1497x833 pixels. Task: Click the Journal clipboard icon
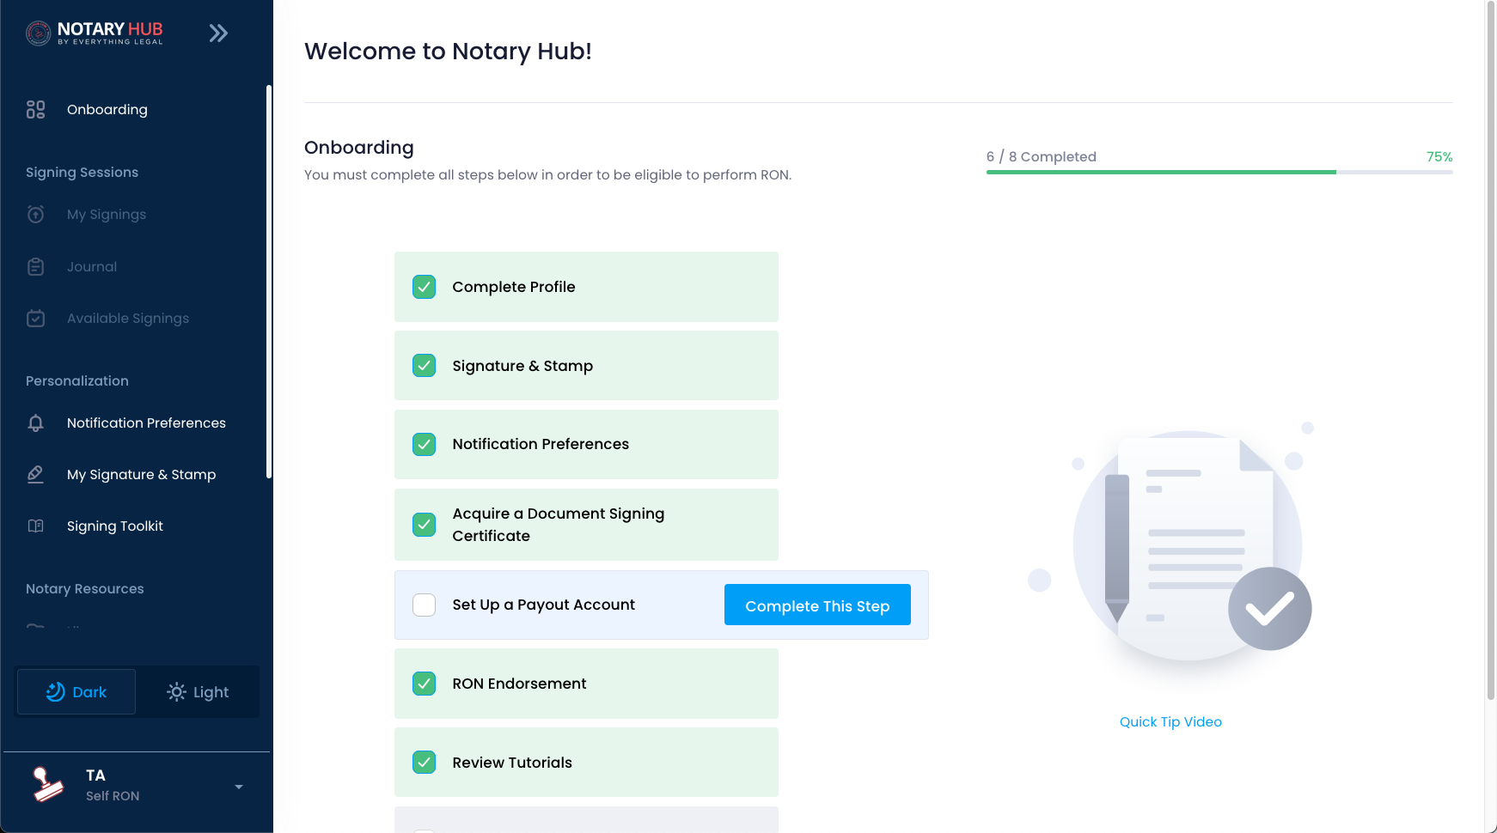[x=35, y=267]
